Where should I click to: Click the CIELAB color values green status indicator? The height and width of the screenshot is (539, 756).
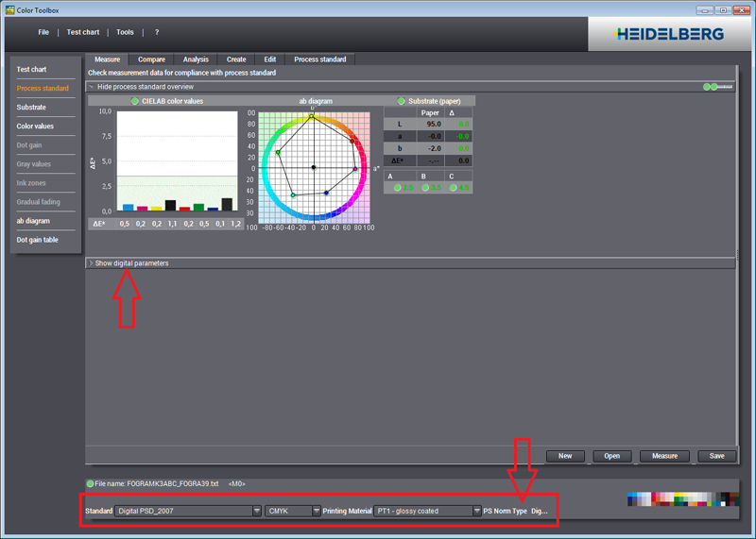point(135,101)
